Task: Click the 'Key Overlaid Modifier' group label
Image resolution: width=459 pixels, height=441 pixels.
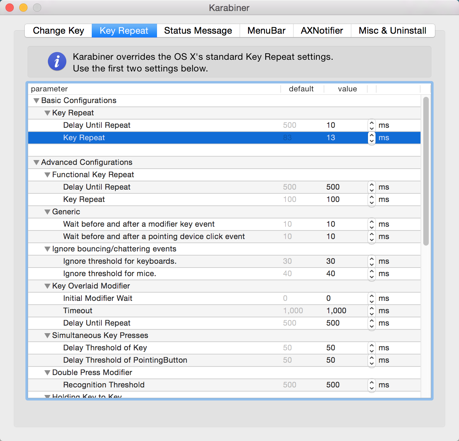Action: click(x=91, y=286)
